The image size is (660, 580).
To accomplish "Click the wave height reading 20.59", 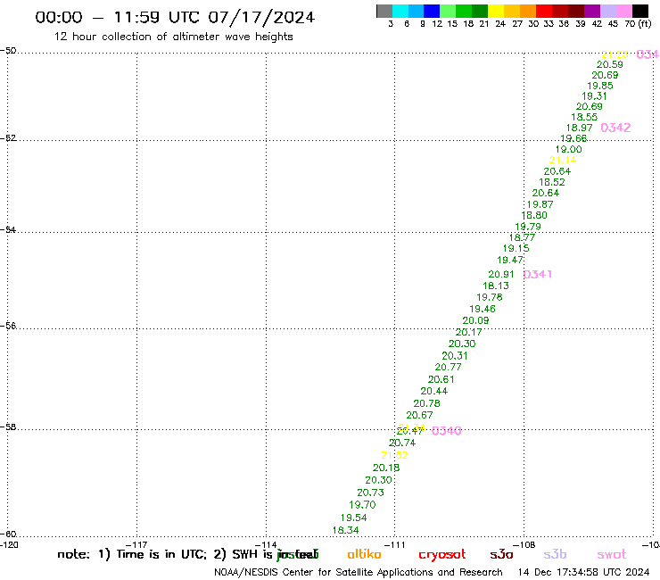I will coord(610,64).
